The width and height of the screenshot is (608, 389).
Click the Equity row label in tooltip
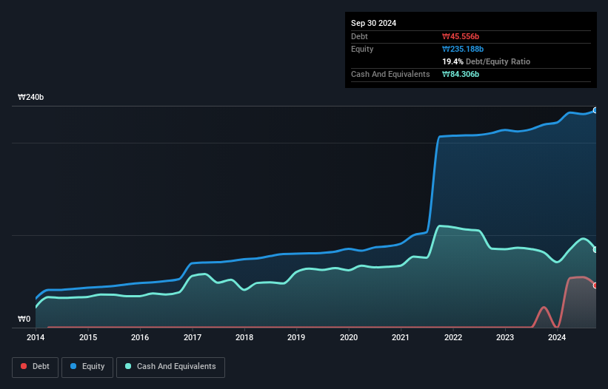tap(362, 49)
